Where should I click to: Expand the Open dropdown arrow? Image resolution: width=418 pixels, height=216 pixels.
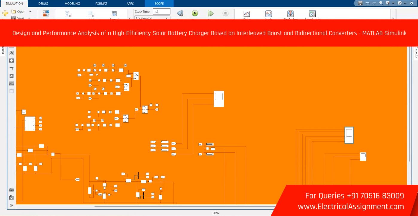click(x=30, y=12)
